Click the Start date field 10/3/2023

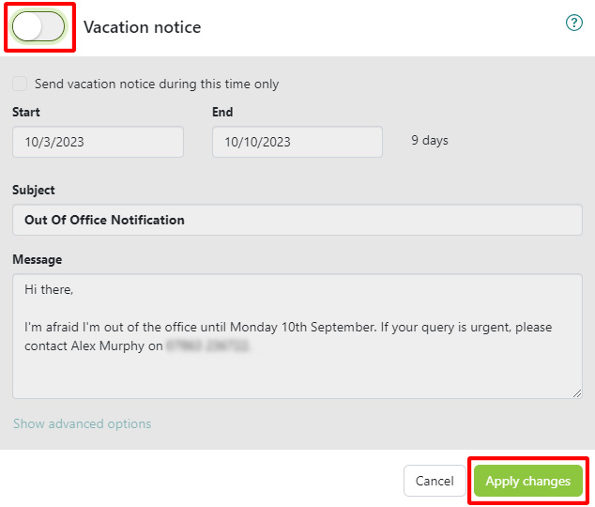(x=98, y=142)
